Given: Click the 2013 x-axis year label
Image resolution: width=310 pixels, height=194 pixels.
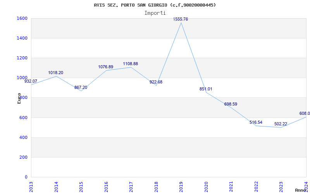Looking at the screenshot, I should 31,187.
